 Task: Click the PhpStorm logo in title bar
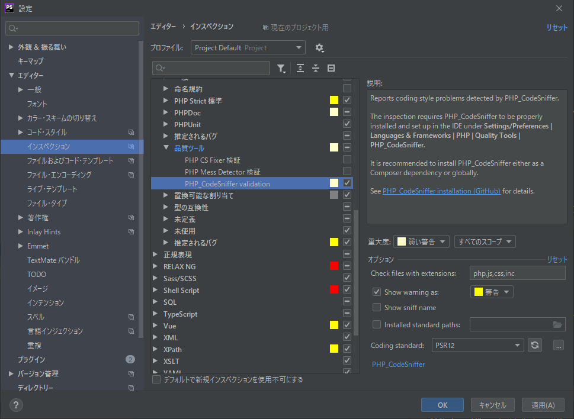click(x=9, y=8)
